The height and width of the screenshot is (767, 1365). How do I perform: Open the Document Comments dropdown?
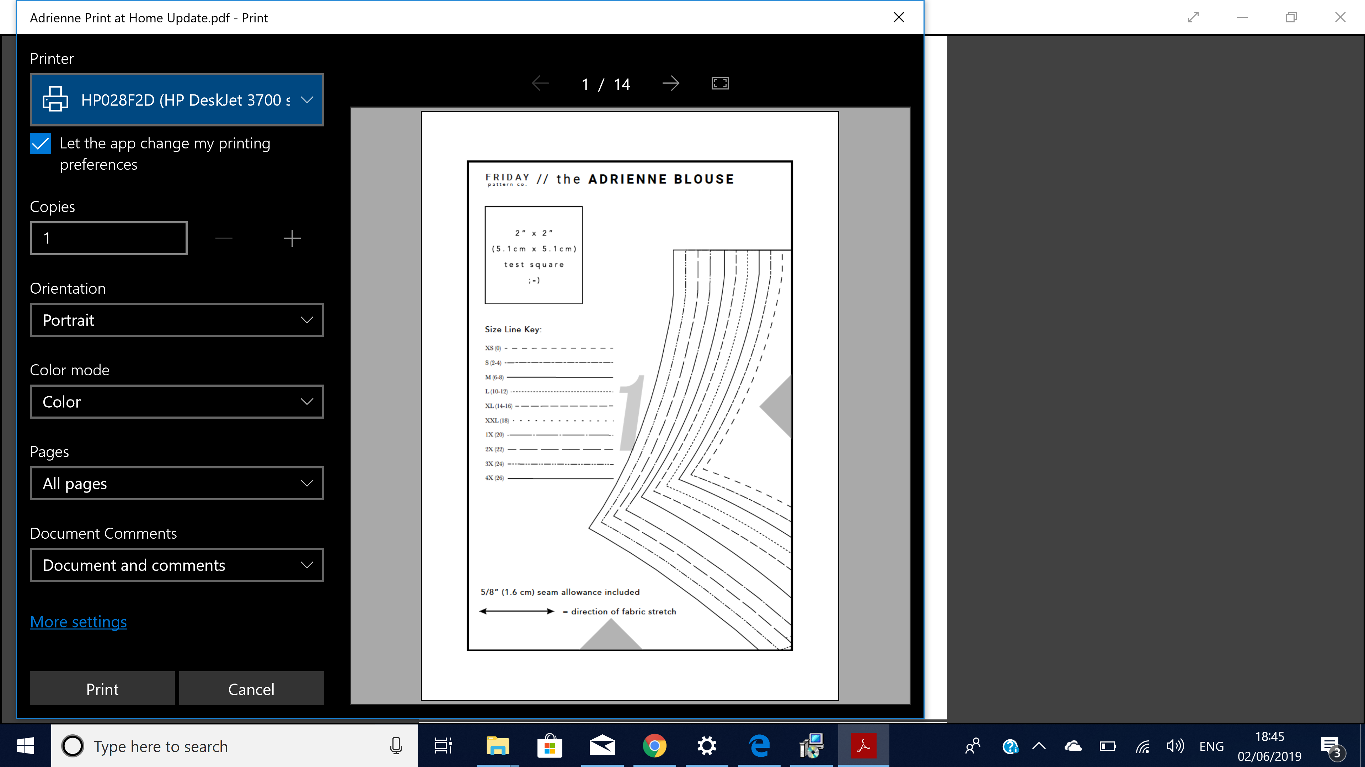[x=177, y=565]
